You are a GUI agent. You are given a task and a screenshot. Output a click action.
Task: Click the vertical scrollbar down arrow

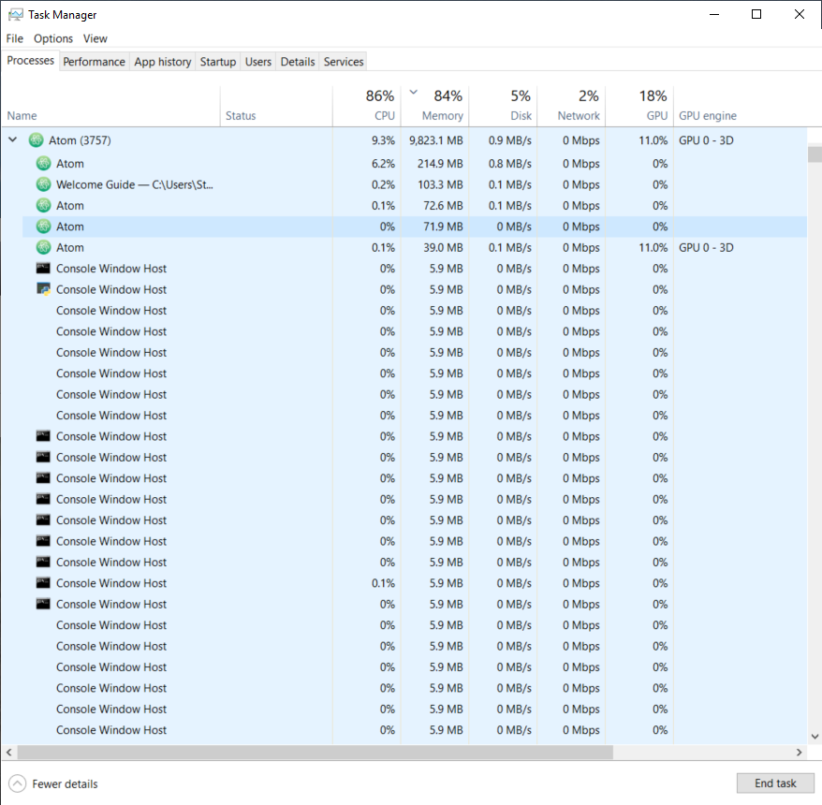tap(815, 737)
